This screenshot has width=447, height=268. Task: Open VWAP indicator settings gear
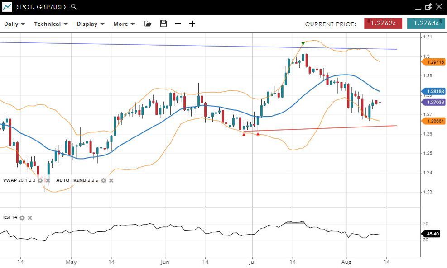pos(40,180)
